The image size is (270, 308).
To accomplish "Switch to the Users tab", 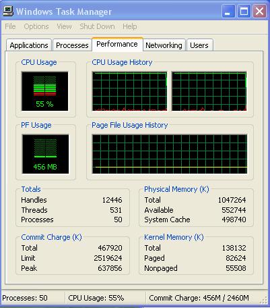I will tap(199, 45).
